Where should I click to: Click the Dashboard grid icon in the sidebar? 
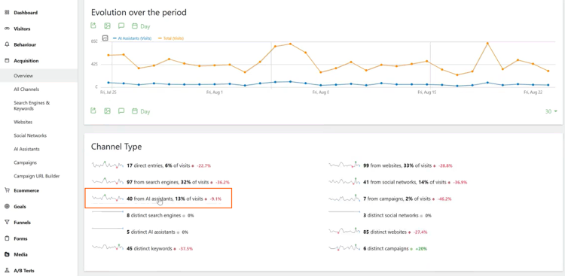(7, 13)
